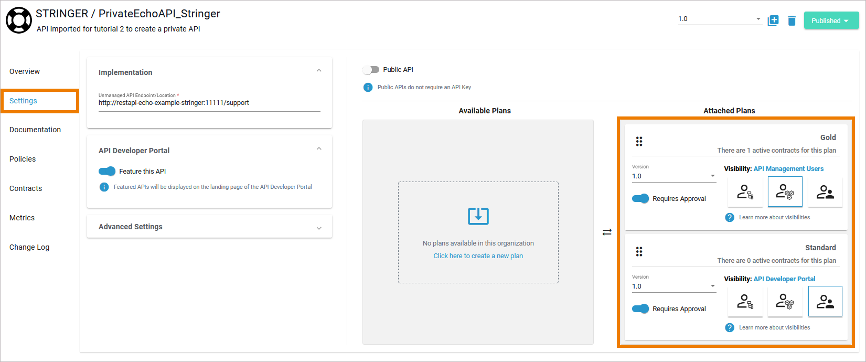The width and height of the screenshot is (866, 362).
Task: Click the help icon under Standard plan visibilities
Action: pos(729,327)
